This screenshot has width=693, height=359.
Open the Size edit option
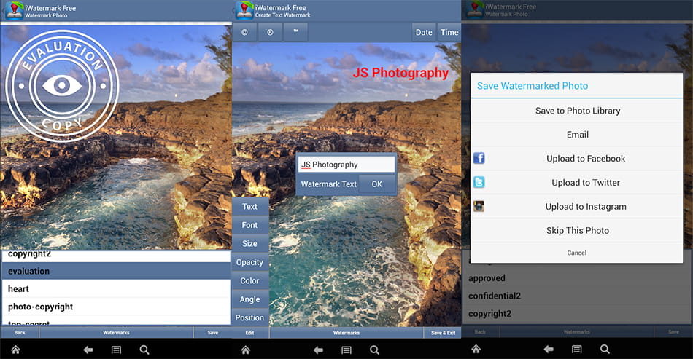(249, 243)
